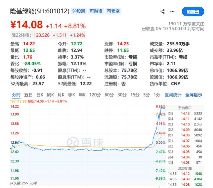213x188 pixels.
Task: Open the 隆22转债 convertible bond quote
Action: coord(48,35)
